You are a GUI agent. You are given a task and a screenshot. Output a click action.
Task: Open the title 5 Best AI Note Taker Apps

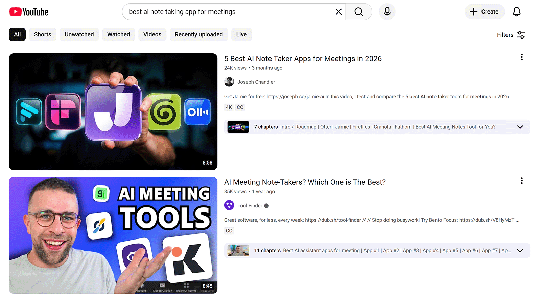pyautogui.click(x=303, y=59)
